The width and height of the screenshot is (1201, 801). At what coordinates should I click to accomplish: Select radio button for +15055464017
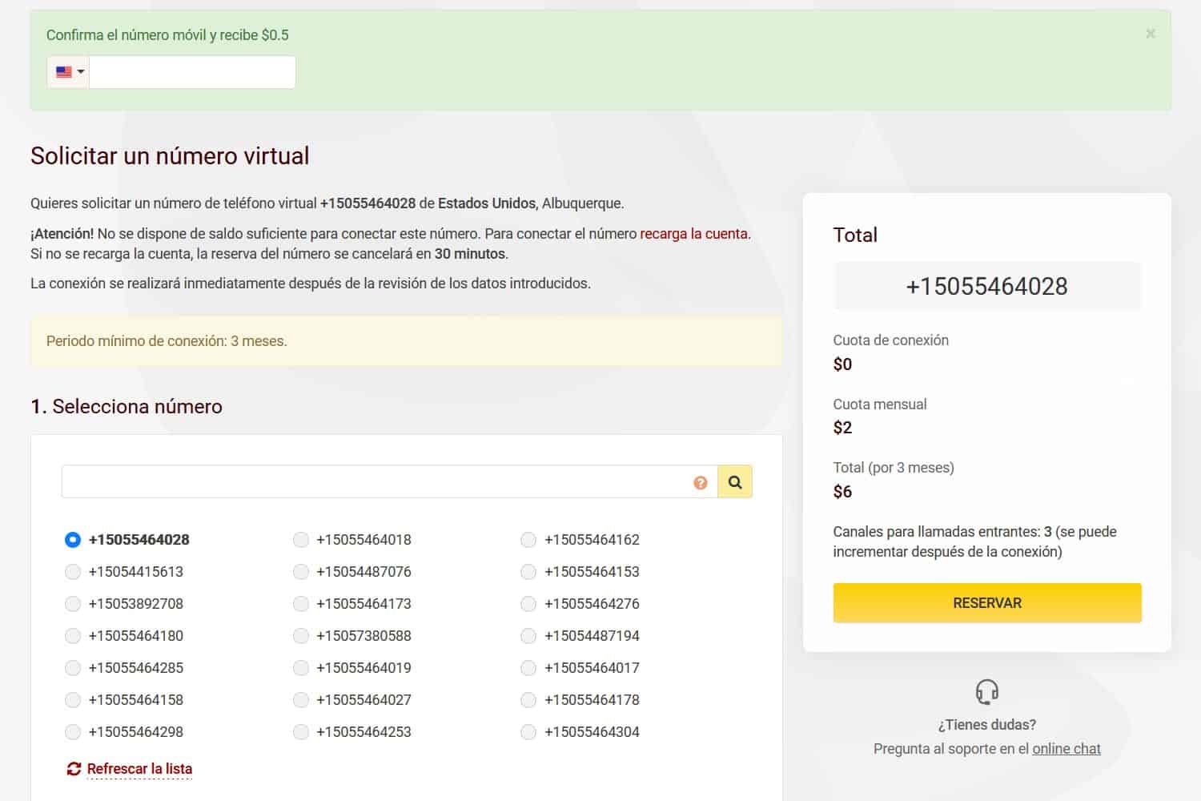coord(528,668)
